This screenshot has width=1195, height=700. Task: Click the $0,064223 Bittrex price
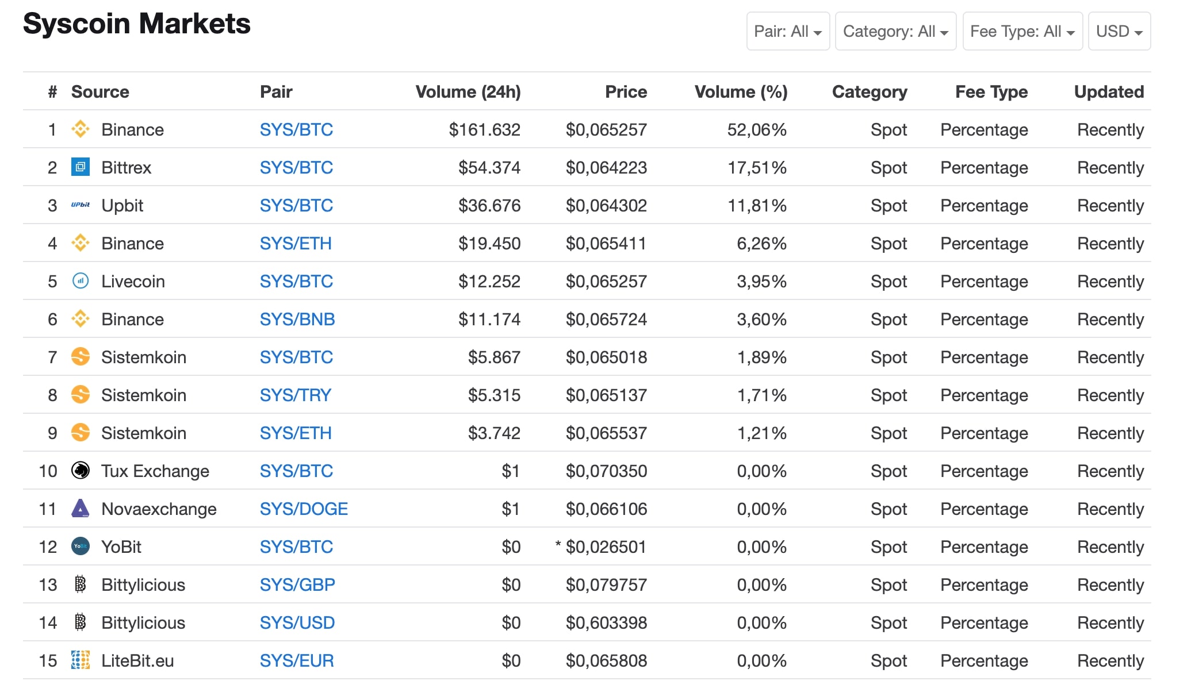tap(606, 168)
